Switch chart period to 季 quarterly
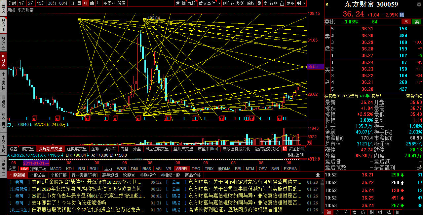The image size is (423, 215). pyautogui.click(x=92, y=3)
